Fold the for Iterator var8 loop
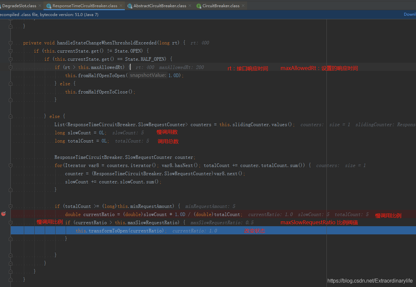 click(10, 165)
